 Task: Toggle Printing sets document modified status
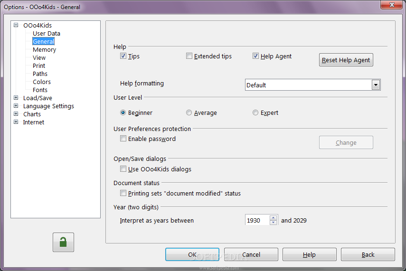click(123, 193)
